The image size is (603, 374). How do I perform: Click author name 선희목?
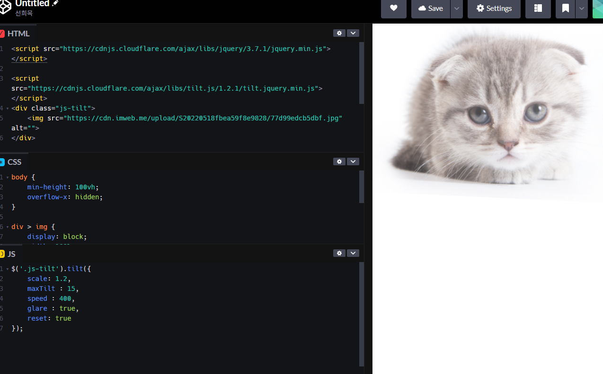pos(24,13)
